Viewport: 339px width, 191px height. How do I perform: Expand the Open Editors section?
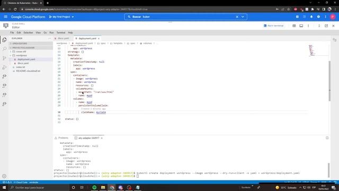coord(30,44)
